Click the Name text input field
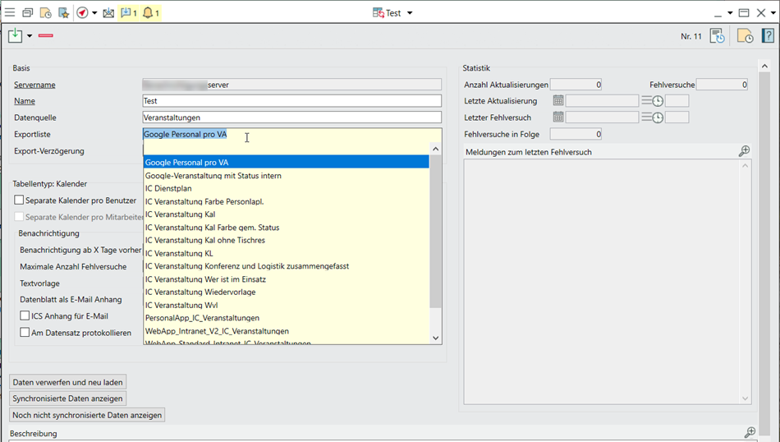 (291, 101)
